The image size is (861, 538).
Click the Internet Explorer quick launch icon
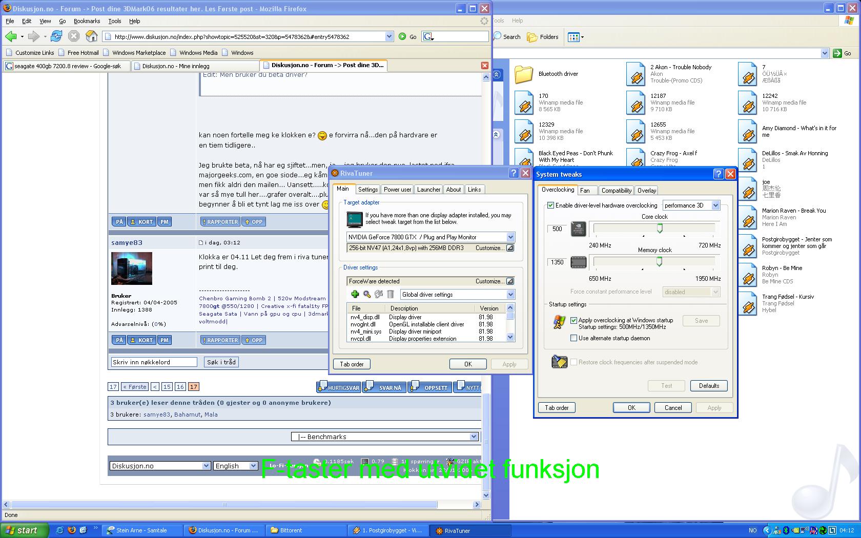60,530
